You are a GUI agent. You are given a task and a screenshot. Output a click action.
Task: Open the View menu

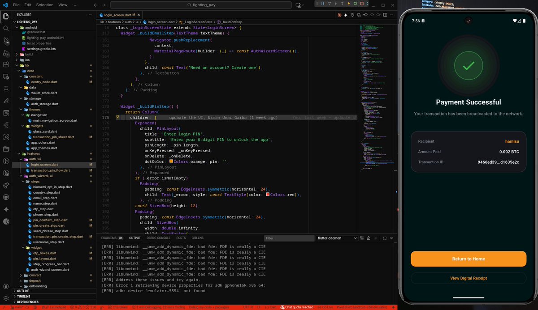pyautogui.click(x=63, y=5)
